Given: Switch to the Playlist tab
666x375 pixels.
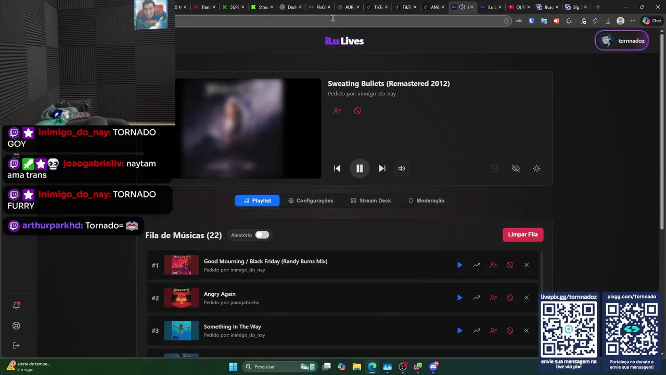Looking at the screenshot, I should point(258,201).
